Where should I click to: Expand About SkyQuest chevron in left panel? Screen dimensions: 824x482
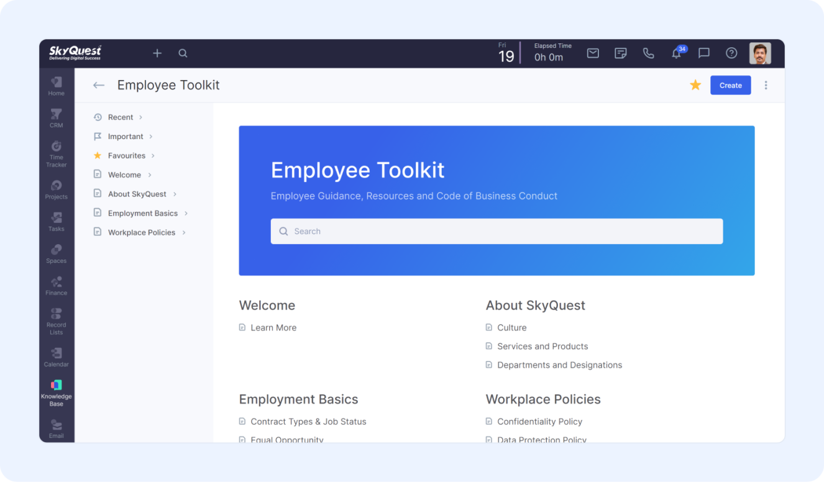click(x=175, y=194)
